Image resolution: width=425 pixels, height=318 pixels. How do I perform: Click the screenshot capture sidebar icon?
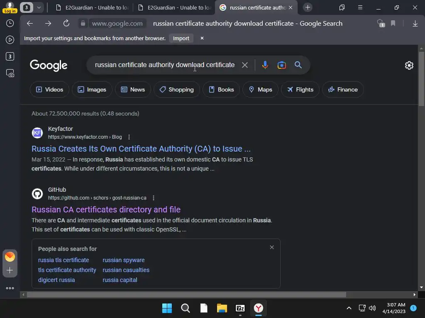[x=10, y=73]
